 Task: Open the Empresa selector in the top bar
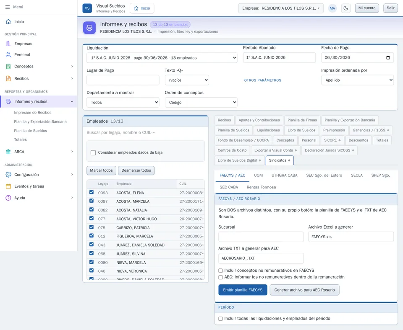(281, 8)
